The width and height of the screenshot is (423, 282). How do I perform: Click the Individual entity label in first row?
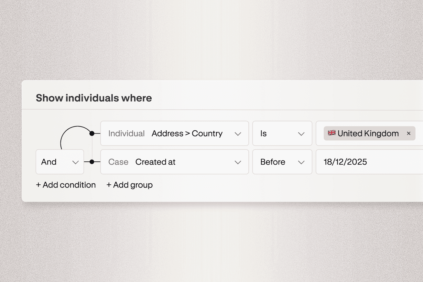(126, 134)
